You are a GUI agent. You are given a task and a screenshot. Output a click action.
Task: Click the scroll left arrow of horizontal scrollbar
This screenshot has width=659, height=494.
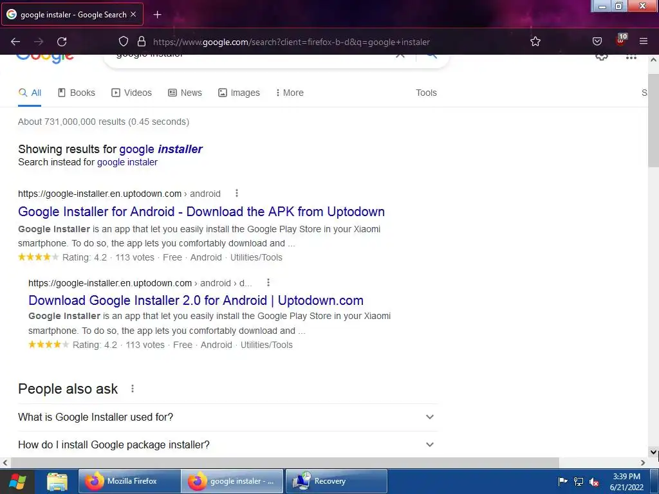point(5,462)
